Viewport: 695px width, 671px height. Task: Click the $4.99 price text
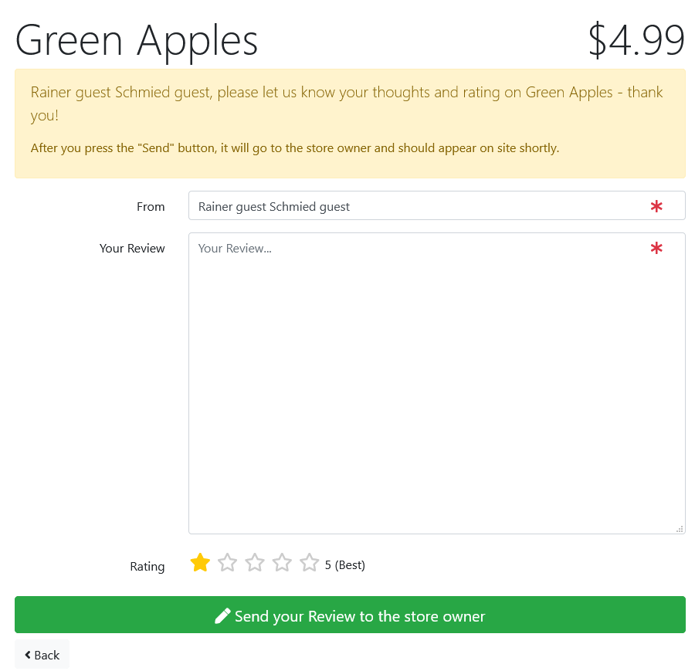tap(636, 40)
